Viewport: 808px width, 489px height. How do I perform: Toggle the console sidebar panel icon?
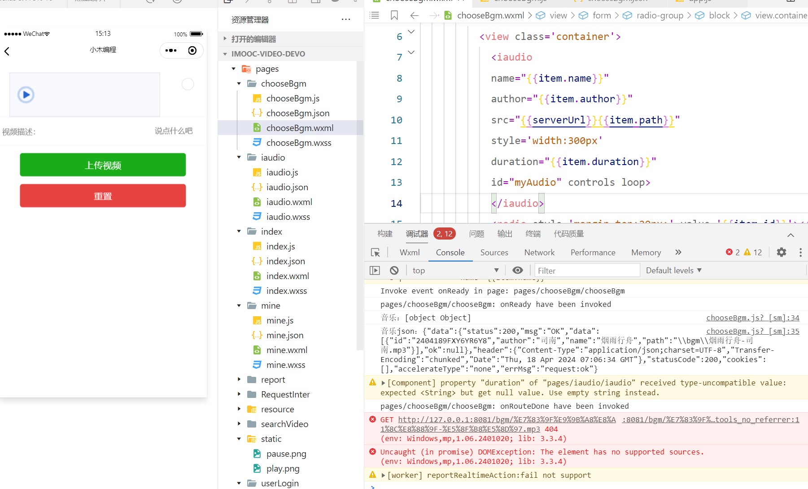point(375,271)
